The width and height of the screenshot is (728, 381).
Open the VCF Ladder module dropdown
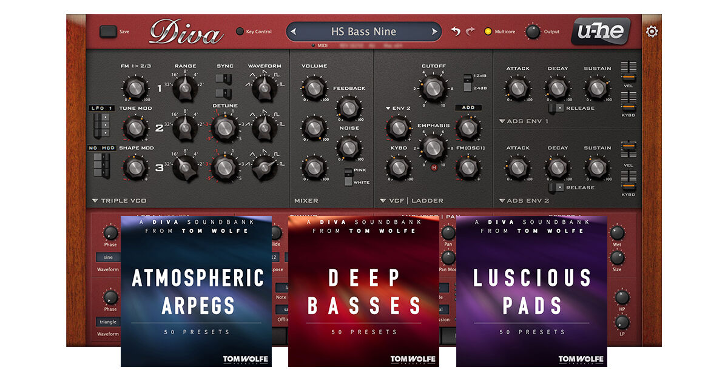(x=383, y=201)
